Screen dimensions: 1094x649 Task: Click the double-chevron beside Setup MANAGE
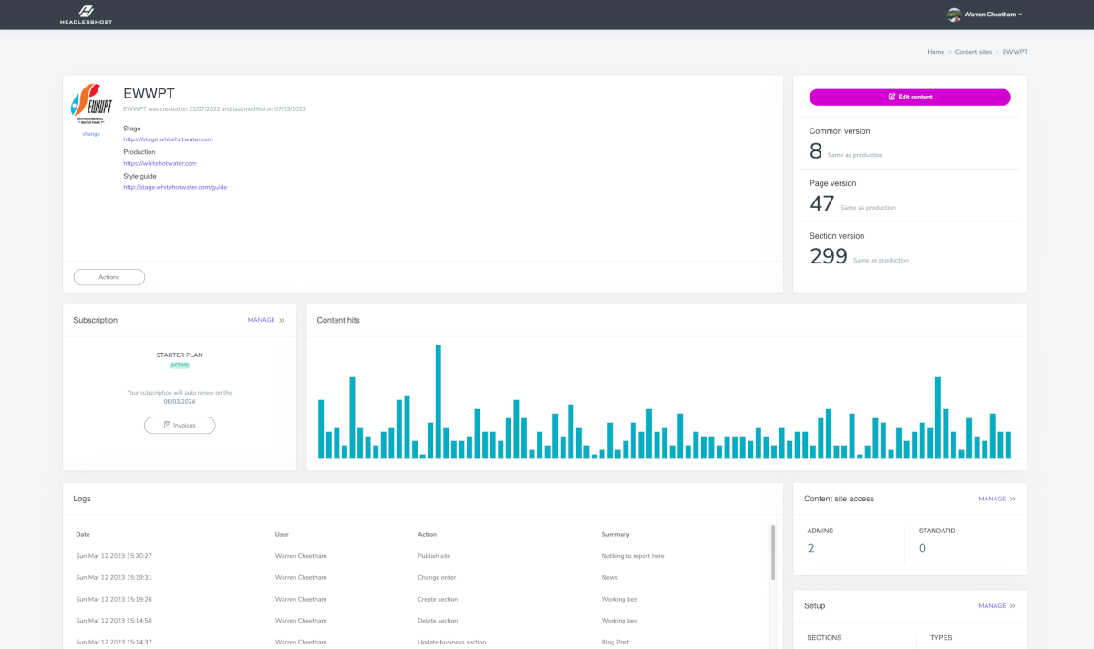[1015, 605]
